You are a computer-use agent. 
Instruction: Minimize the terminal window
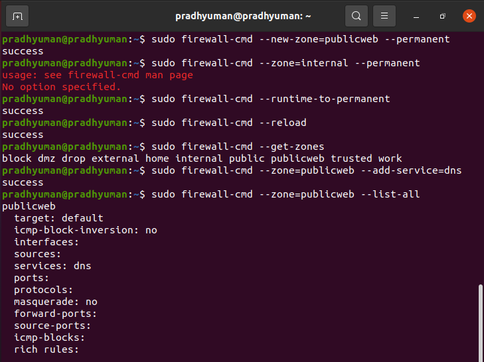click(416, 16)
